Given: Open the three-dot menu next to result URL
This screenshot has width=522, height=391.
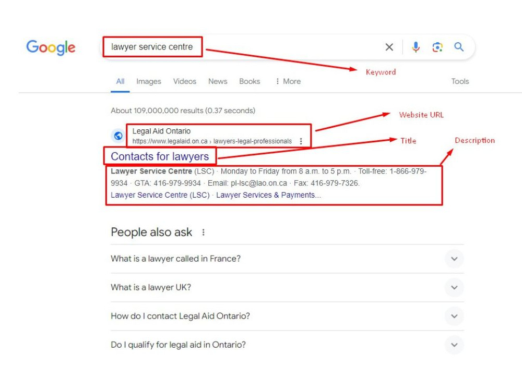Looking at the screenshot, I should (301, 141).
